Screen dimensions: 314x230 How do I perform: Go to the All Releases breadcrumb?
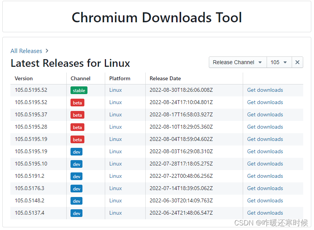[26, 51]
